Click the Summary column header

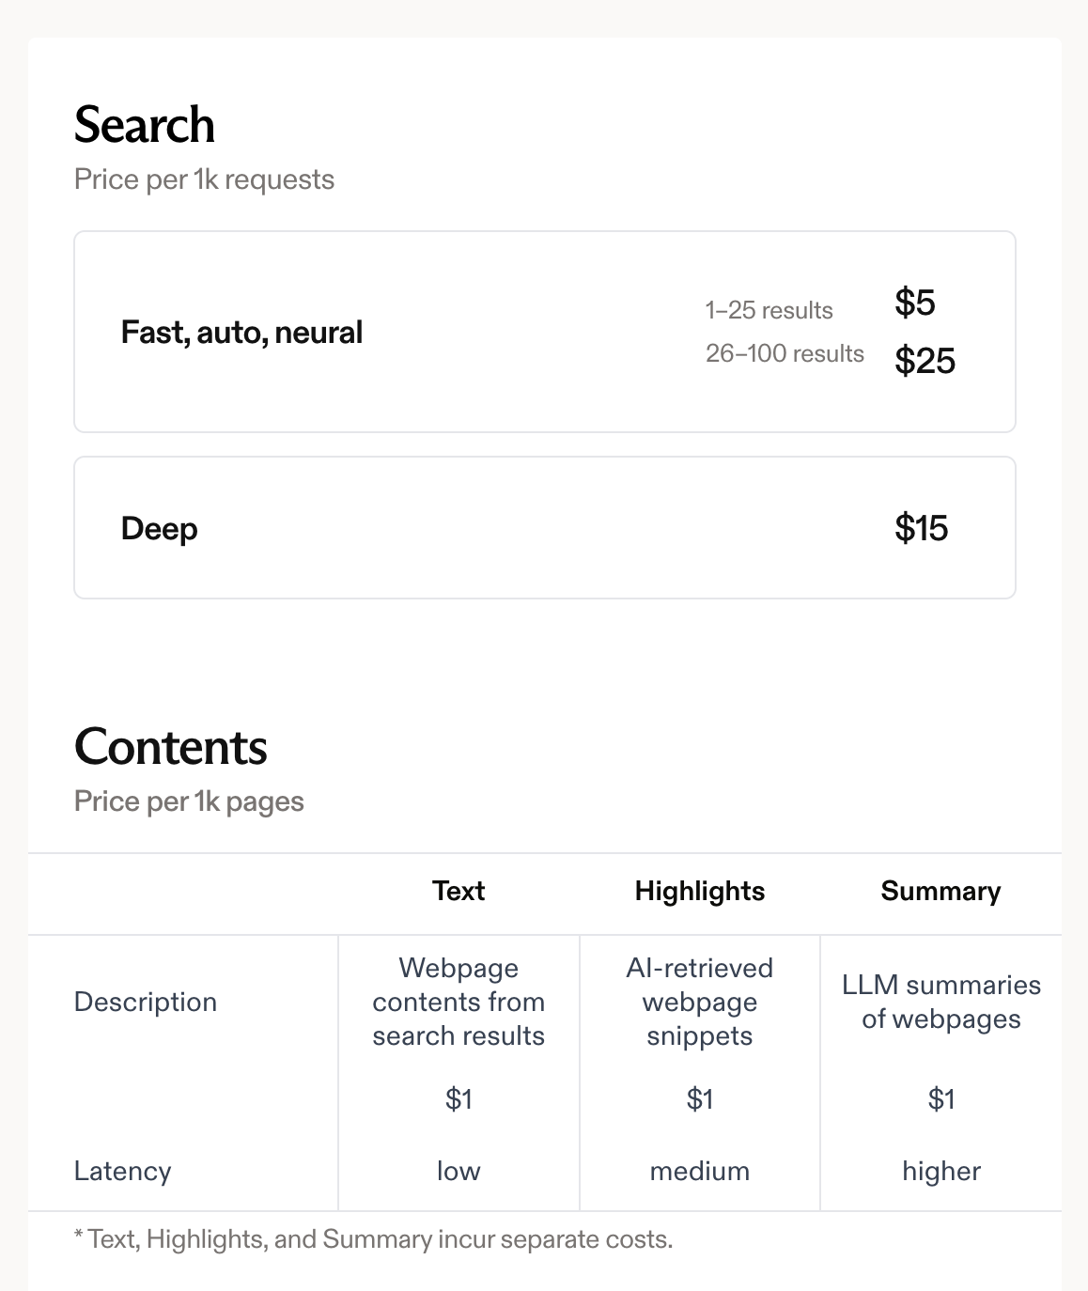point(940,891)
